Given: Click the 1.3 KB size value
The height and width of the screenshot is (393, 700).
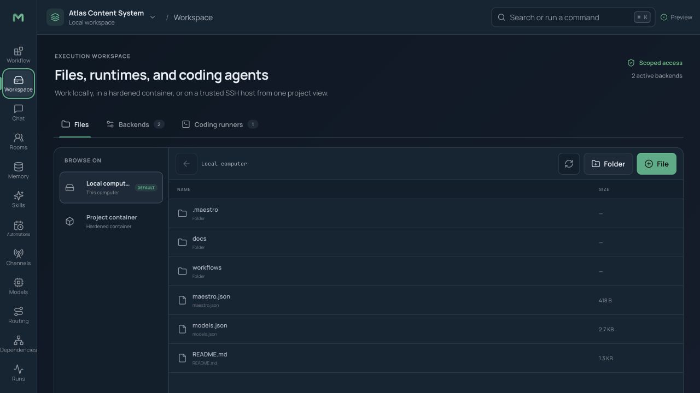Looking at the screenshot, I should [x=606, y=358].
